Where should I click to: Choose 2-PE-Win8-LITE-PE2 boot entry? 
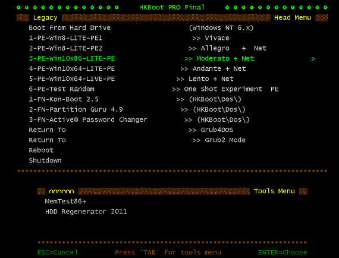[66, 48]
